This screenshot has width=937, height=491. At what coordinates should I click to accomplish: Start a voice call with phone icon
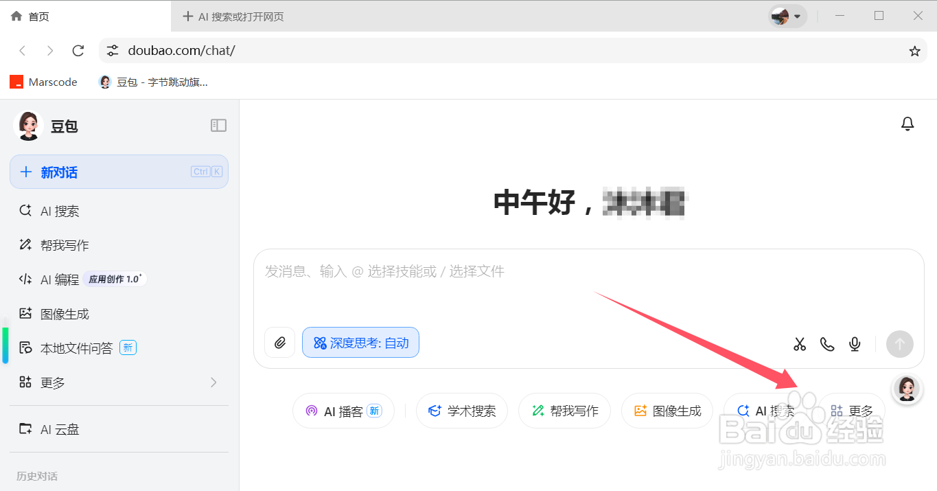[x=827, y=344]
